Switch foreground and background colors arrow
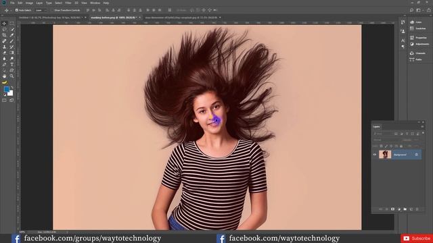 click(12, 88)
